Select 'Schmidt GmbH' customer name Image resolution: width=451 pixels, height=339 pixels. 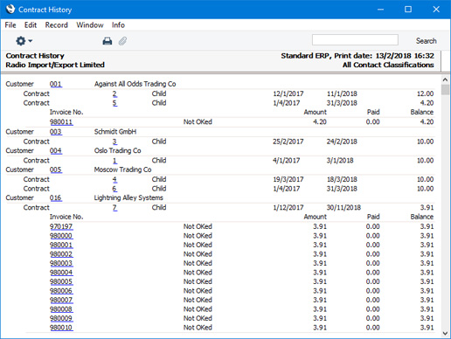click(115, 132)
